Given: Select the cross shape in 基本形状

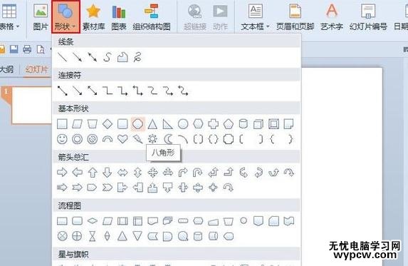Looking at the screenshot, I should [213, 124].
